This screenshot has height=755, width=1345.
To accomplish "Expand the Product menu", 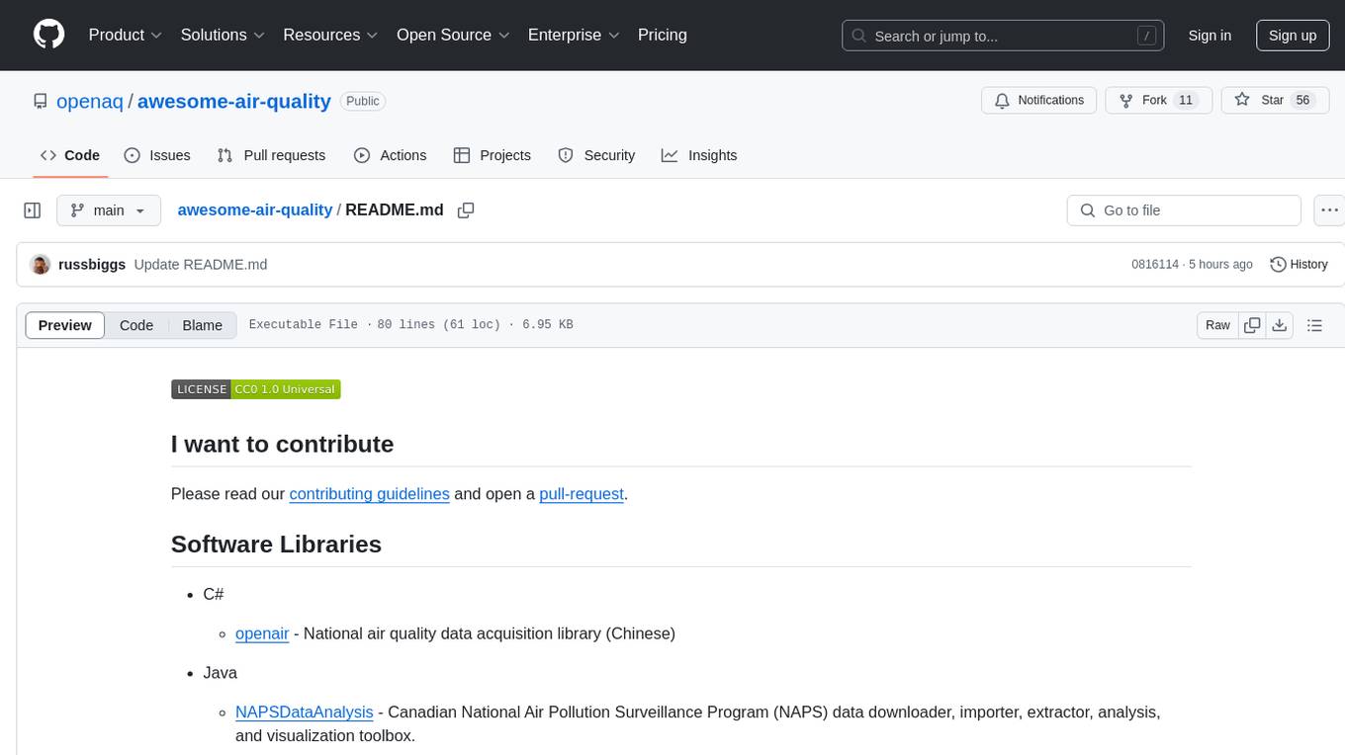I will [126, 35].
